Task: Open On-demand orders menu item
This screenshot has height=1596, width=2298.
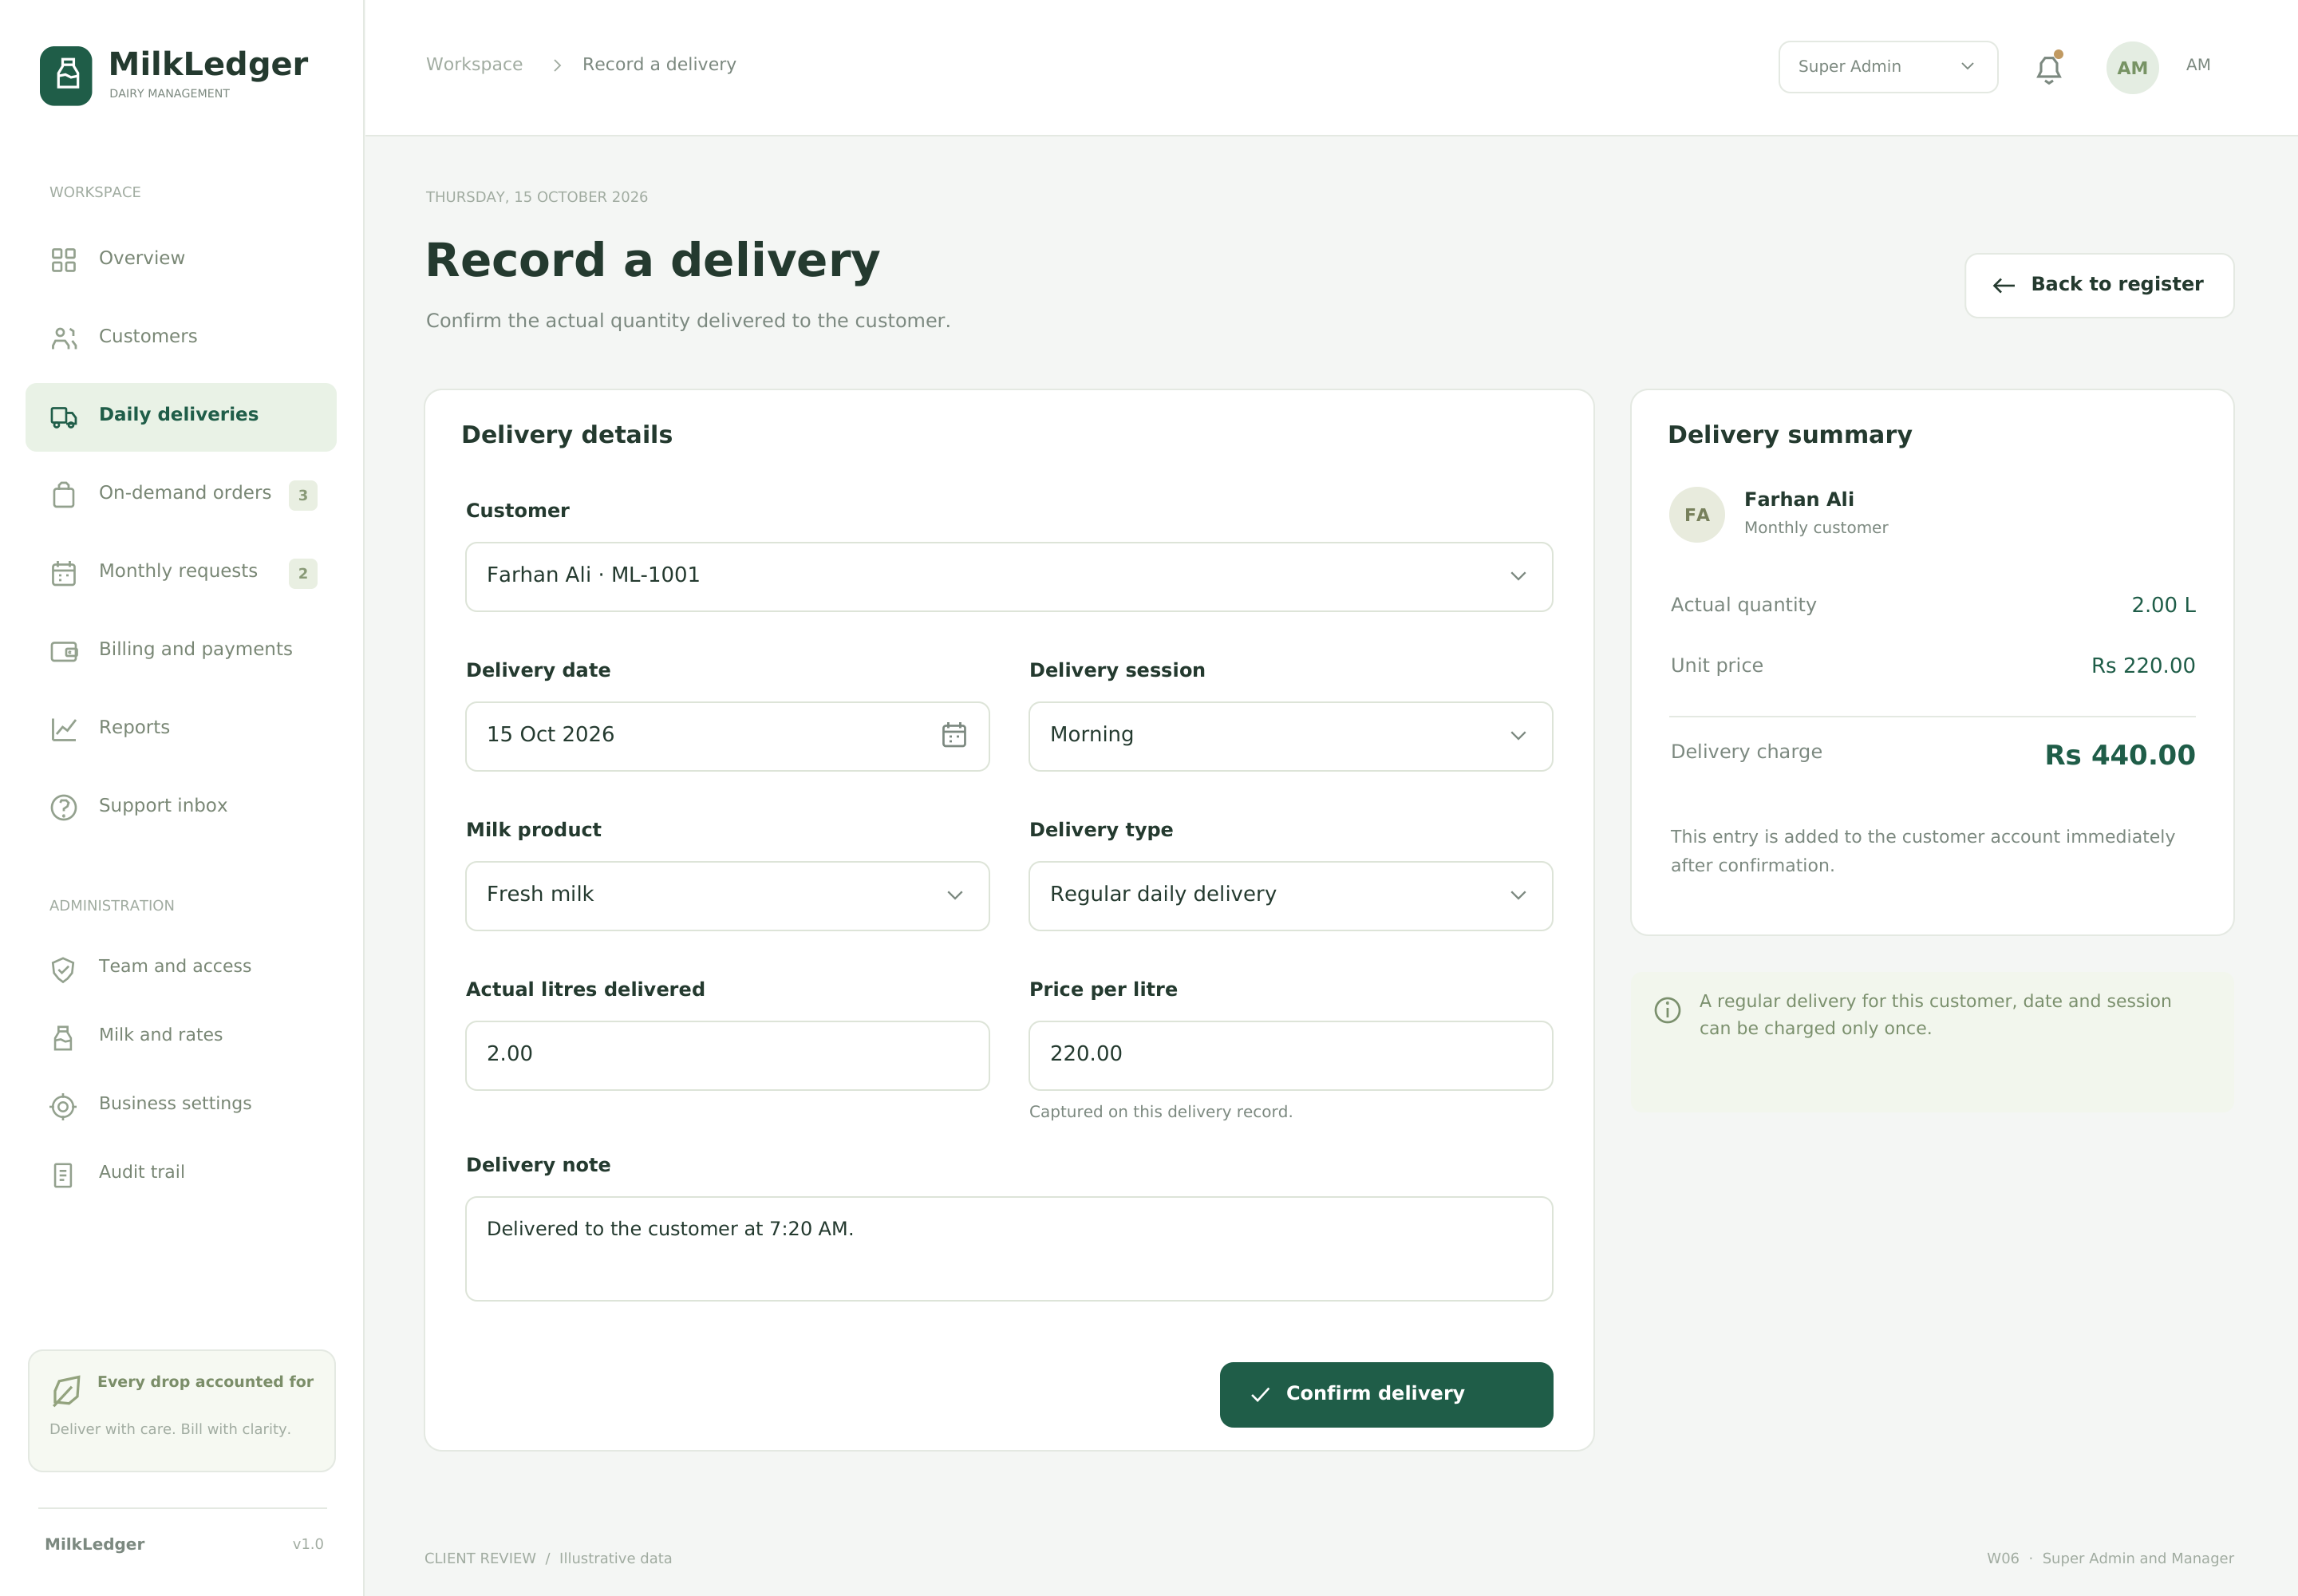Action: [181, 495]
